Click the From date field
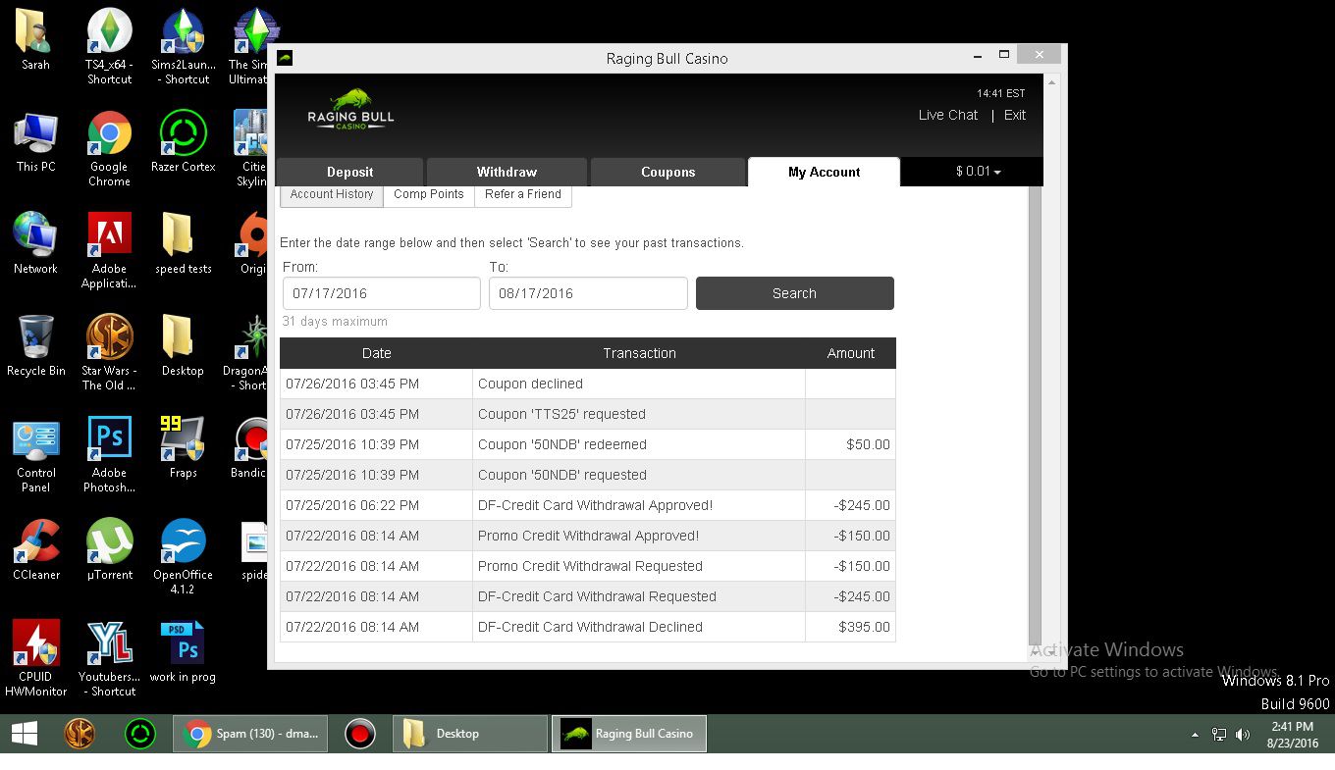Screen dimensions: 1335x770 pyautogui.click(x=382, y=293)
